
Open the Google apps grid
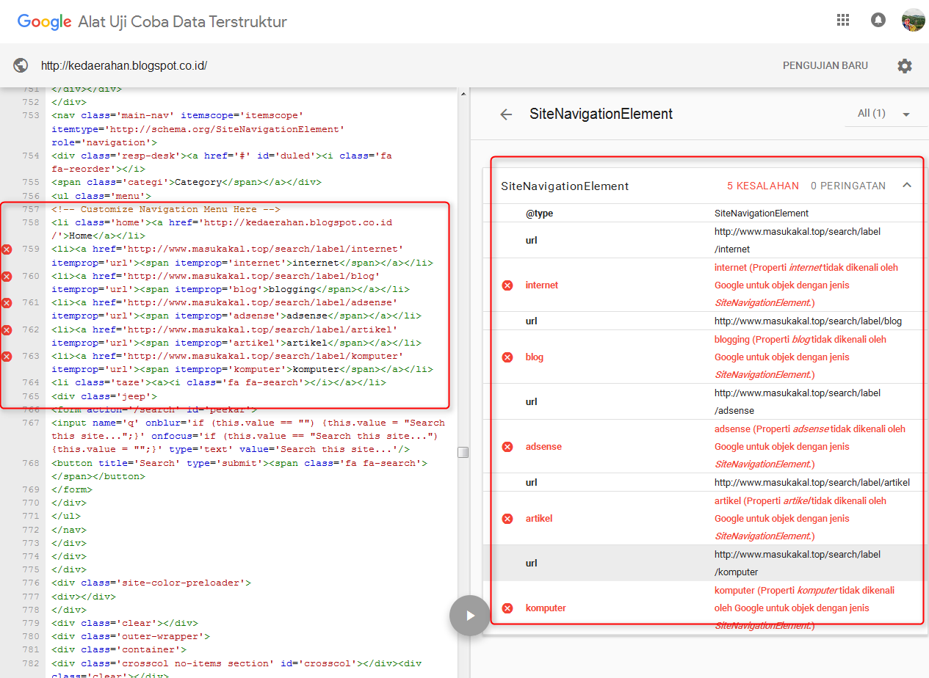843,20
